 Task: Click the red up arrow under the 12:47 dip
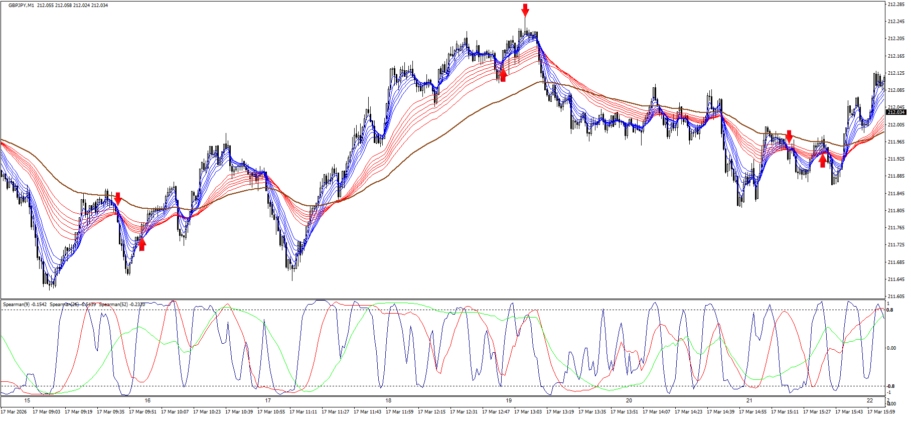coord(503,75)
